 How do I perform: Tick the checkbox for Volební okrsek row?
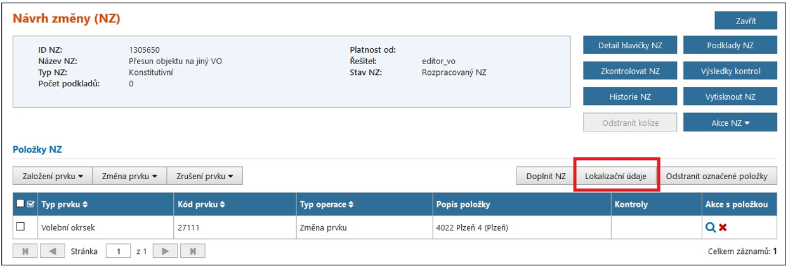(x=21, y=227)
